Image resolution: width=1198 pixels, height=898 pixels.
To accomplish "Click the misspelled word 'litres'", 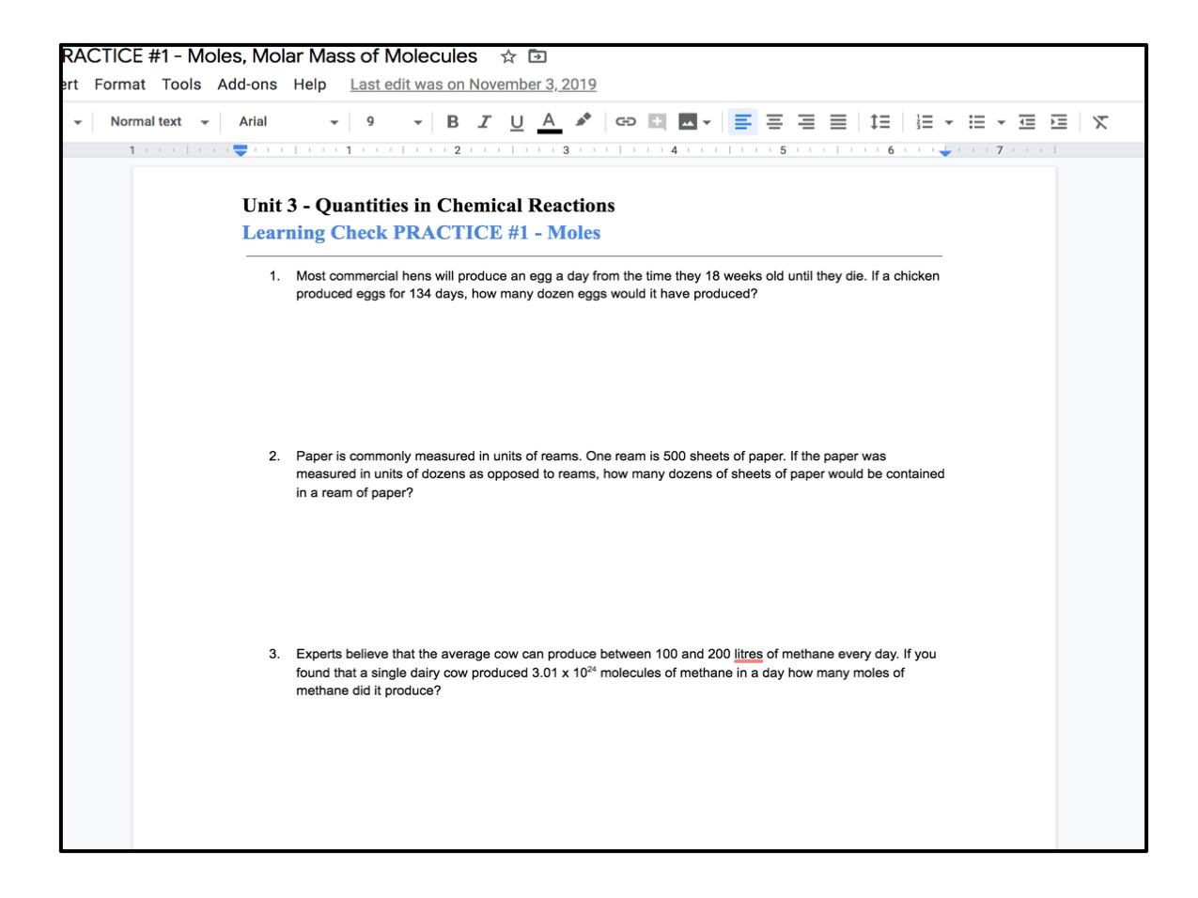I will coord(748,654).
